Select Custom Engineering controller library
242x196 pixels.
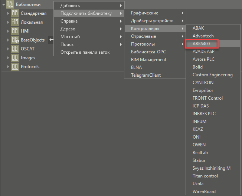pyautogui.click(x=213, y=75)
